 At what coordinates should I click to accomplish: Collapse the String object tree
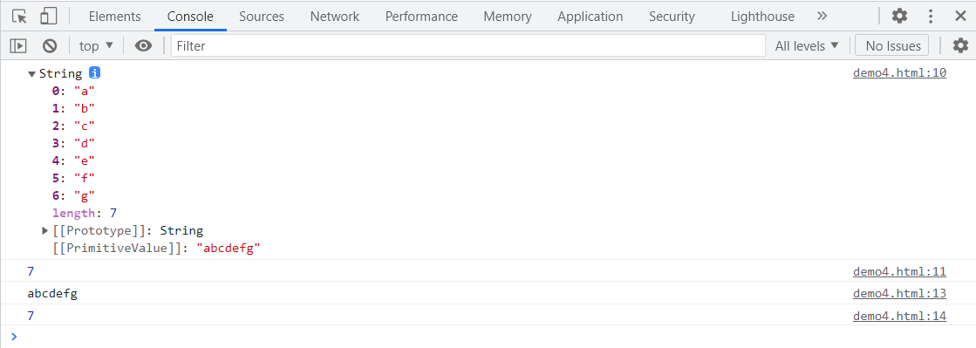(x=31, y=74)
